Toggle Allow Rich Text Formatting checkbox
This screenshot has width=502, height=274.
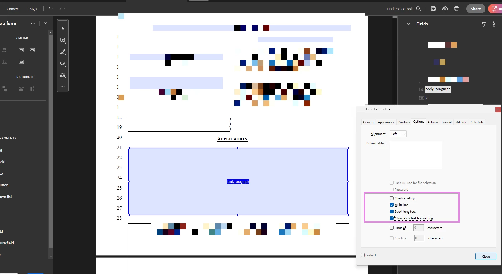[x=392, y=218]
